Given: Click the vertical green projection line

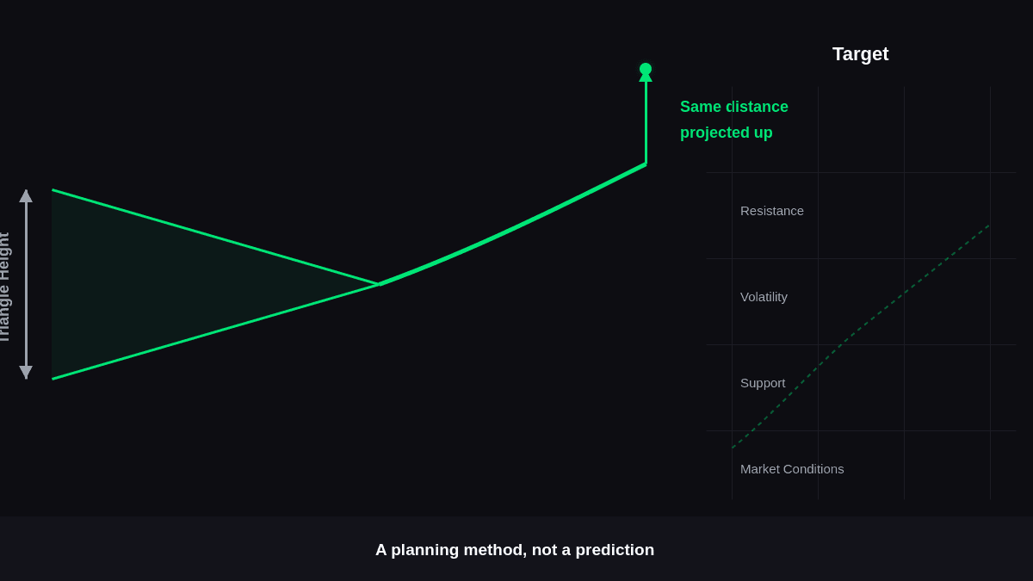Looking at the screenshot, I should coord(646,121).
